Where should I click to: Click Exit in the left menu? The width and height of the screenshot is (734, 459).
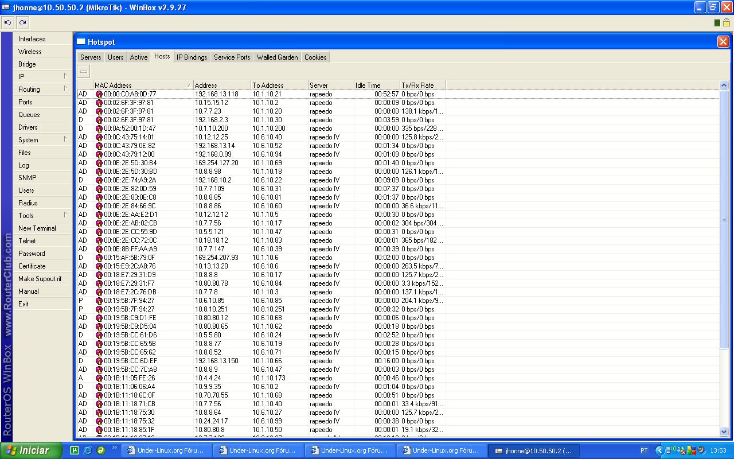pyautogui.click(x=43, y=304)
